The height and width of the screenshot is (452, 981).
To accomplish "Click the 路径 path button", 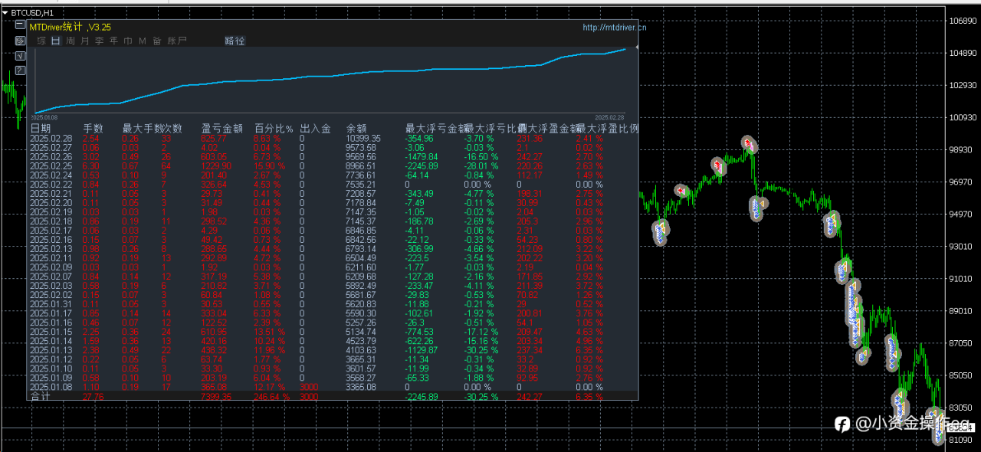I will point(235,41).
